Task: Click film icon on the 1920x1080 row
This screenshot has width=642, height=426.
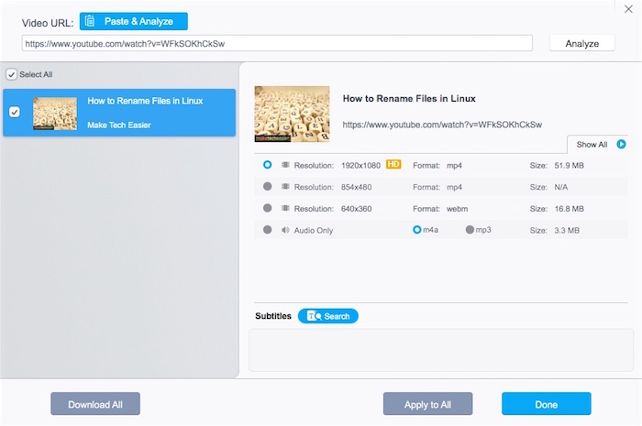Action: [x=285, y=165]
